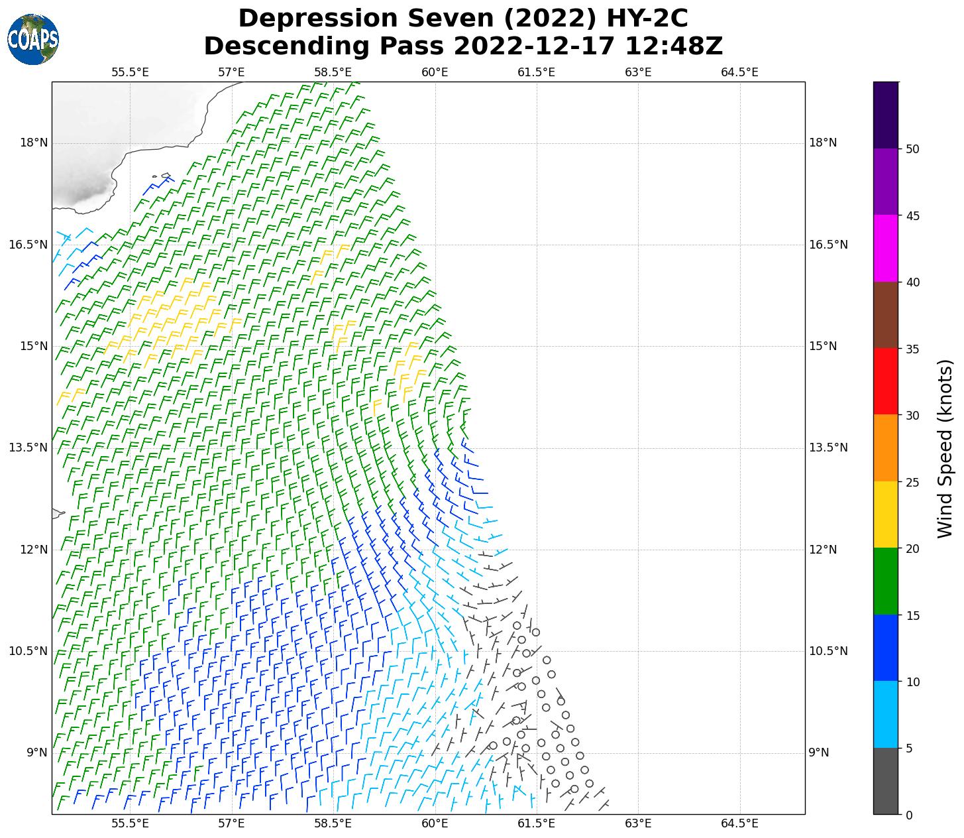Choose the green 15–20 knot colorbar segment
This screenshot has width=964, height=838.
pos(886,581)
